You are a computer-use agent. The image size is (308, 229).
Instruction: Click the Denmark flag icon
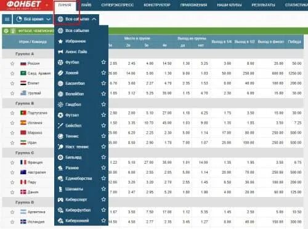pyautogui.click(x=23, y=192)
